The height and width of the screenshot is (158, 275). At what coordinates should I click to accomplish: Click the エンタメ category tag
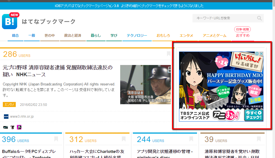(x=9, y=104)
